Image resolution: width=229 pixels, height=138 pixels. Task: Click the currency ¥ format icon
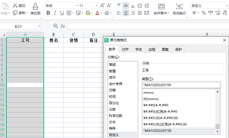coord(194,13)
